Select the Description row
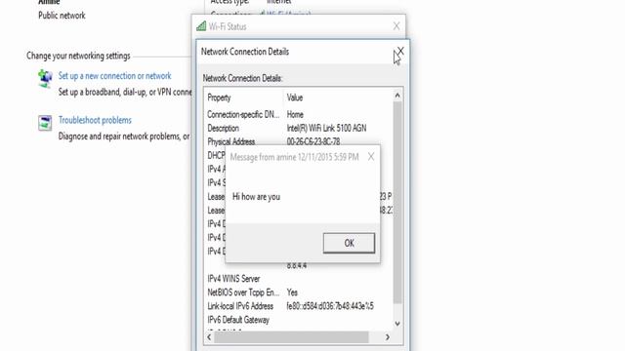Viewport: 625px width, 351px height. (299, 128)
